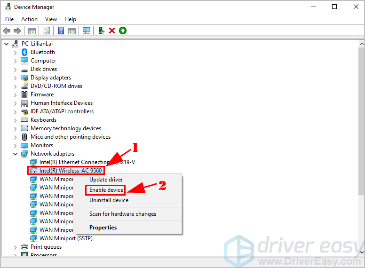This screenshot has height=268, width=365.
Task: Select IDE ATA/ATAPI controllers label
Action: (62, 111)
